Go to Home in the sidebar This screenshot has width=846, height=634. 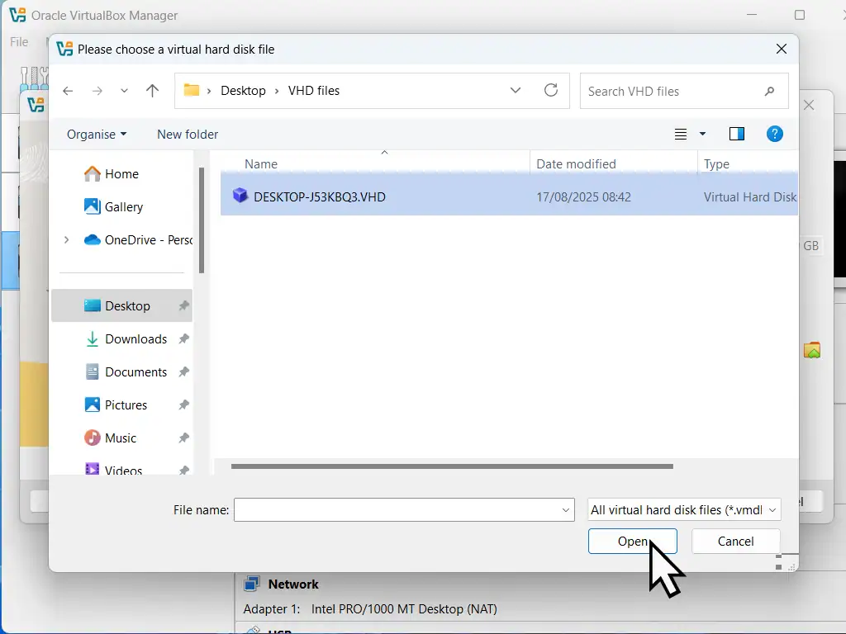click(121, 173)
